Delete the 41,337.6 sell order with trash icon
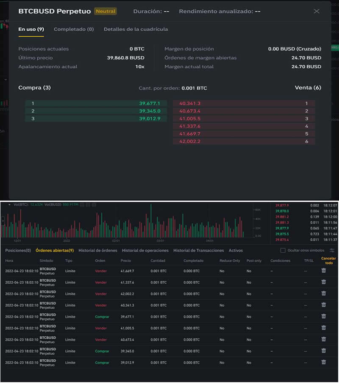 (x=324, y=282)
